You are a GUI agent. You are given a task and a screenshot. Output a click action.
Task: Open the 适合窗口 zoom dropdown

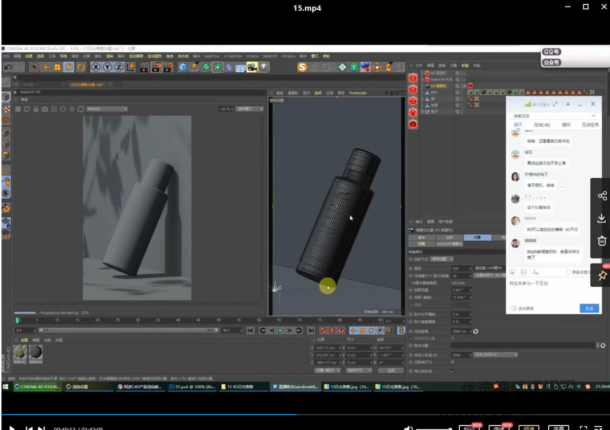250,109
